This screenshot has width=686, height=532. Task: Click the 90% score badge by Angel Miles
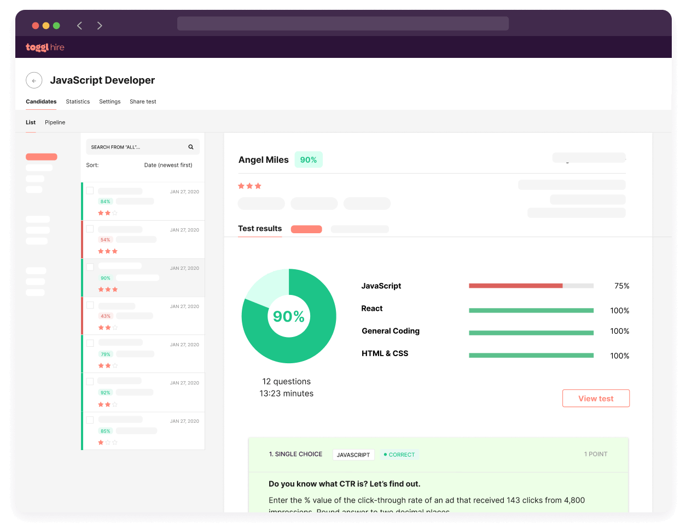tap(309, 159)
